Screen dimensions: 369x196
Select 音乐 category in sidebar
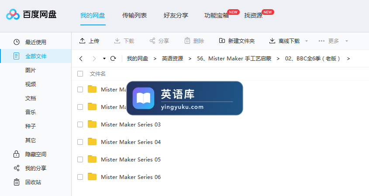31,112
